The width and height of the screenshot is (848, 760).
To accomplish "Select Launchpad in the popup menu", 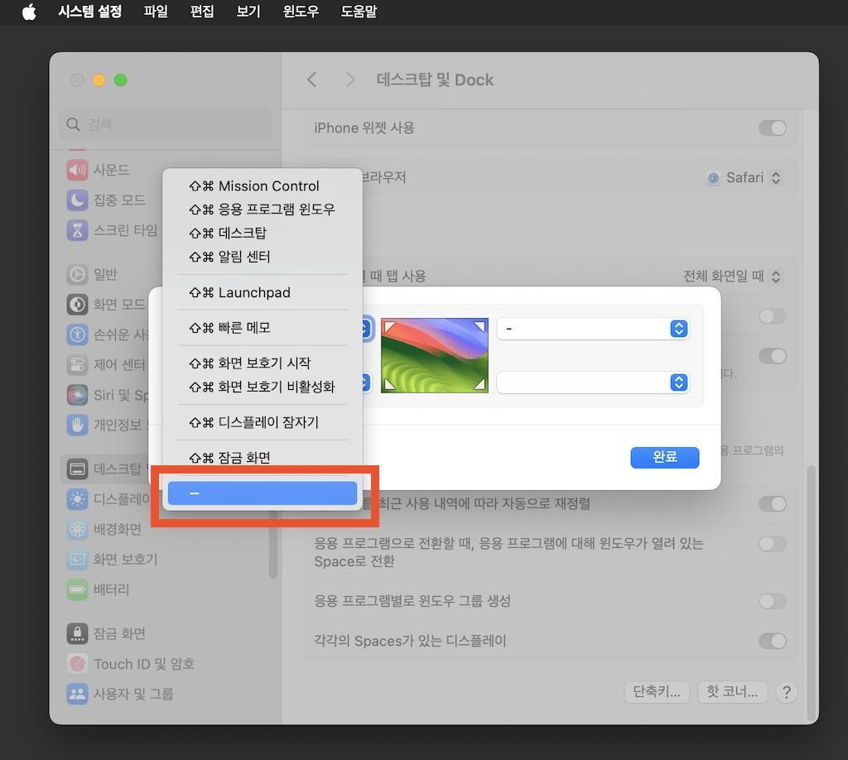I will click(x=263, y=292).
